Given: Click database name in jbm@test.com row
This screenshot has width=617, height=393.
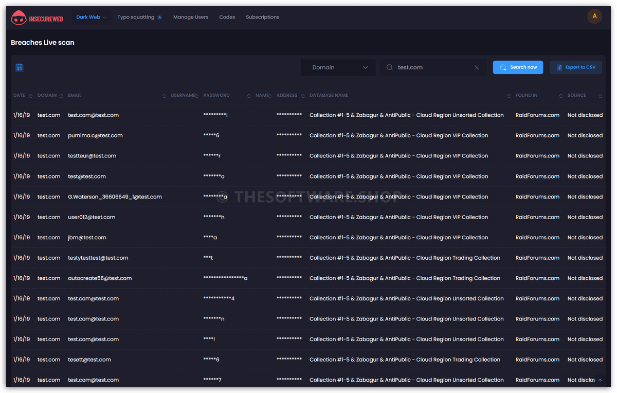Looking at the screenshot, I should pos(398,238).
